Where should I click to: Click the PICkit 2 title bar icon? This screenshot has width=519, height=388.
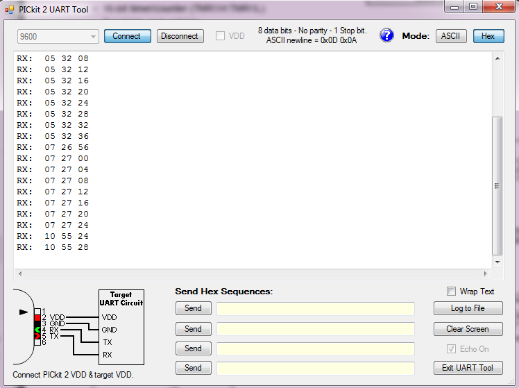pos(10,10)
